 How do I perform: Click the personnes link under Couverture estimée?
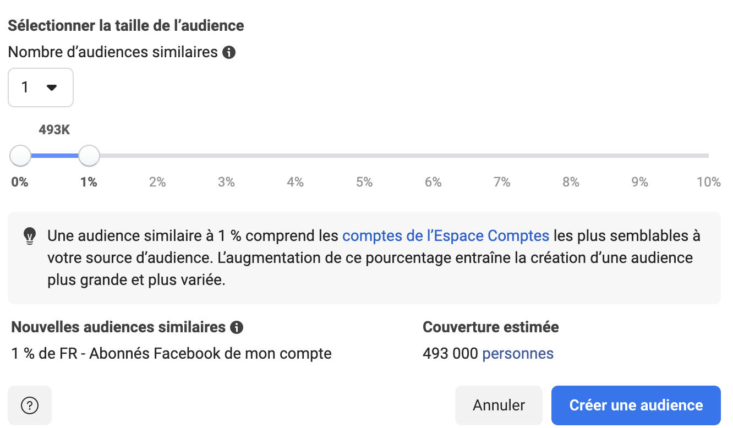coord(518,353)
